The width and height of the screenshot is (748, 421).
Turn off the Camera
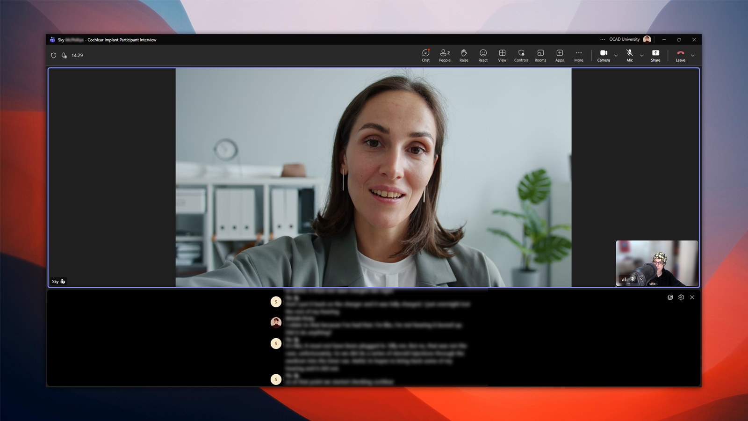coord(604,55)
